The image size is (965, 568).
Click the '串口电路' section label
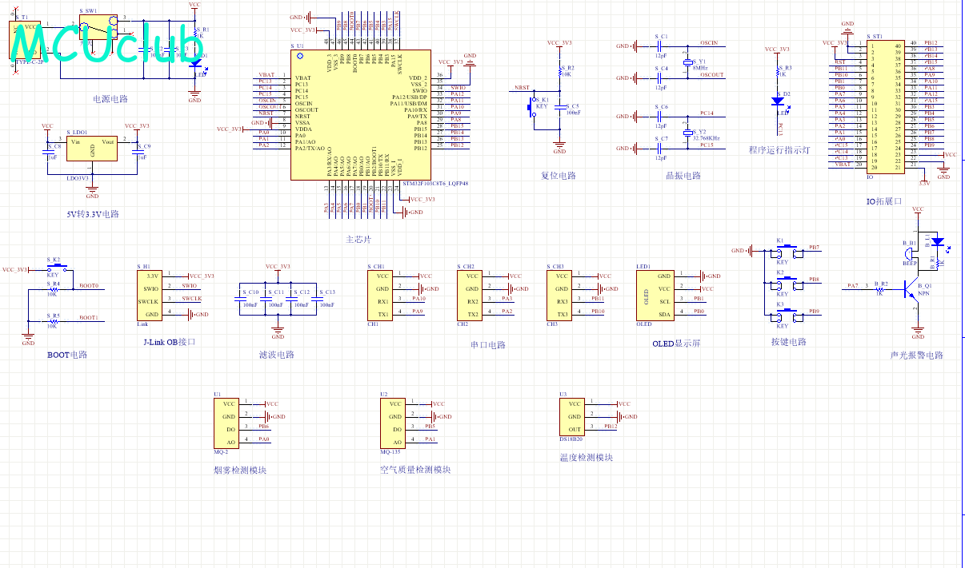click(488, 345)
